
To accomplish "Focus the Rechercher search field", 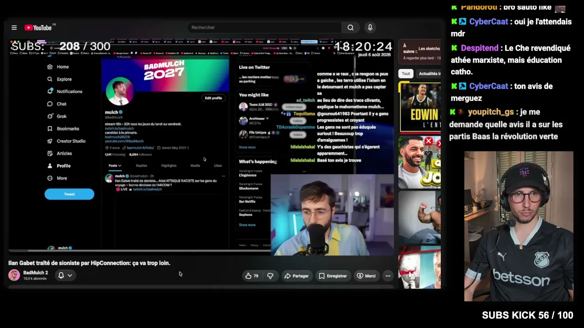I will (x=264, y=27).
